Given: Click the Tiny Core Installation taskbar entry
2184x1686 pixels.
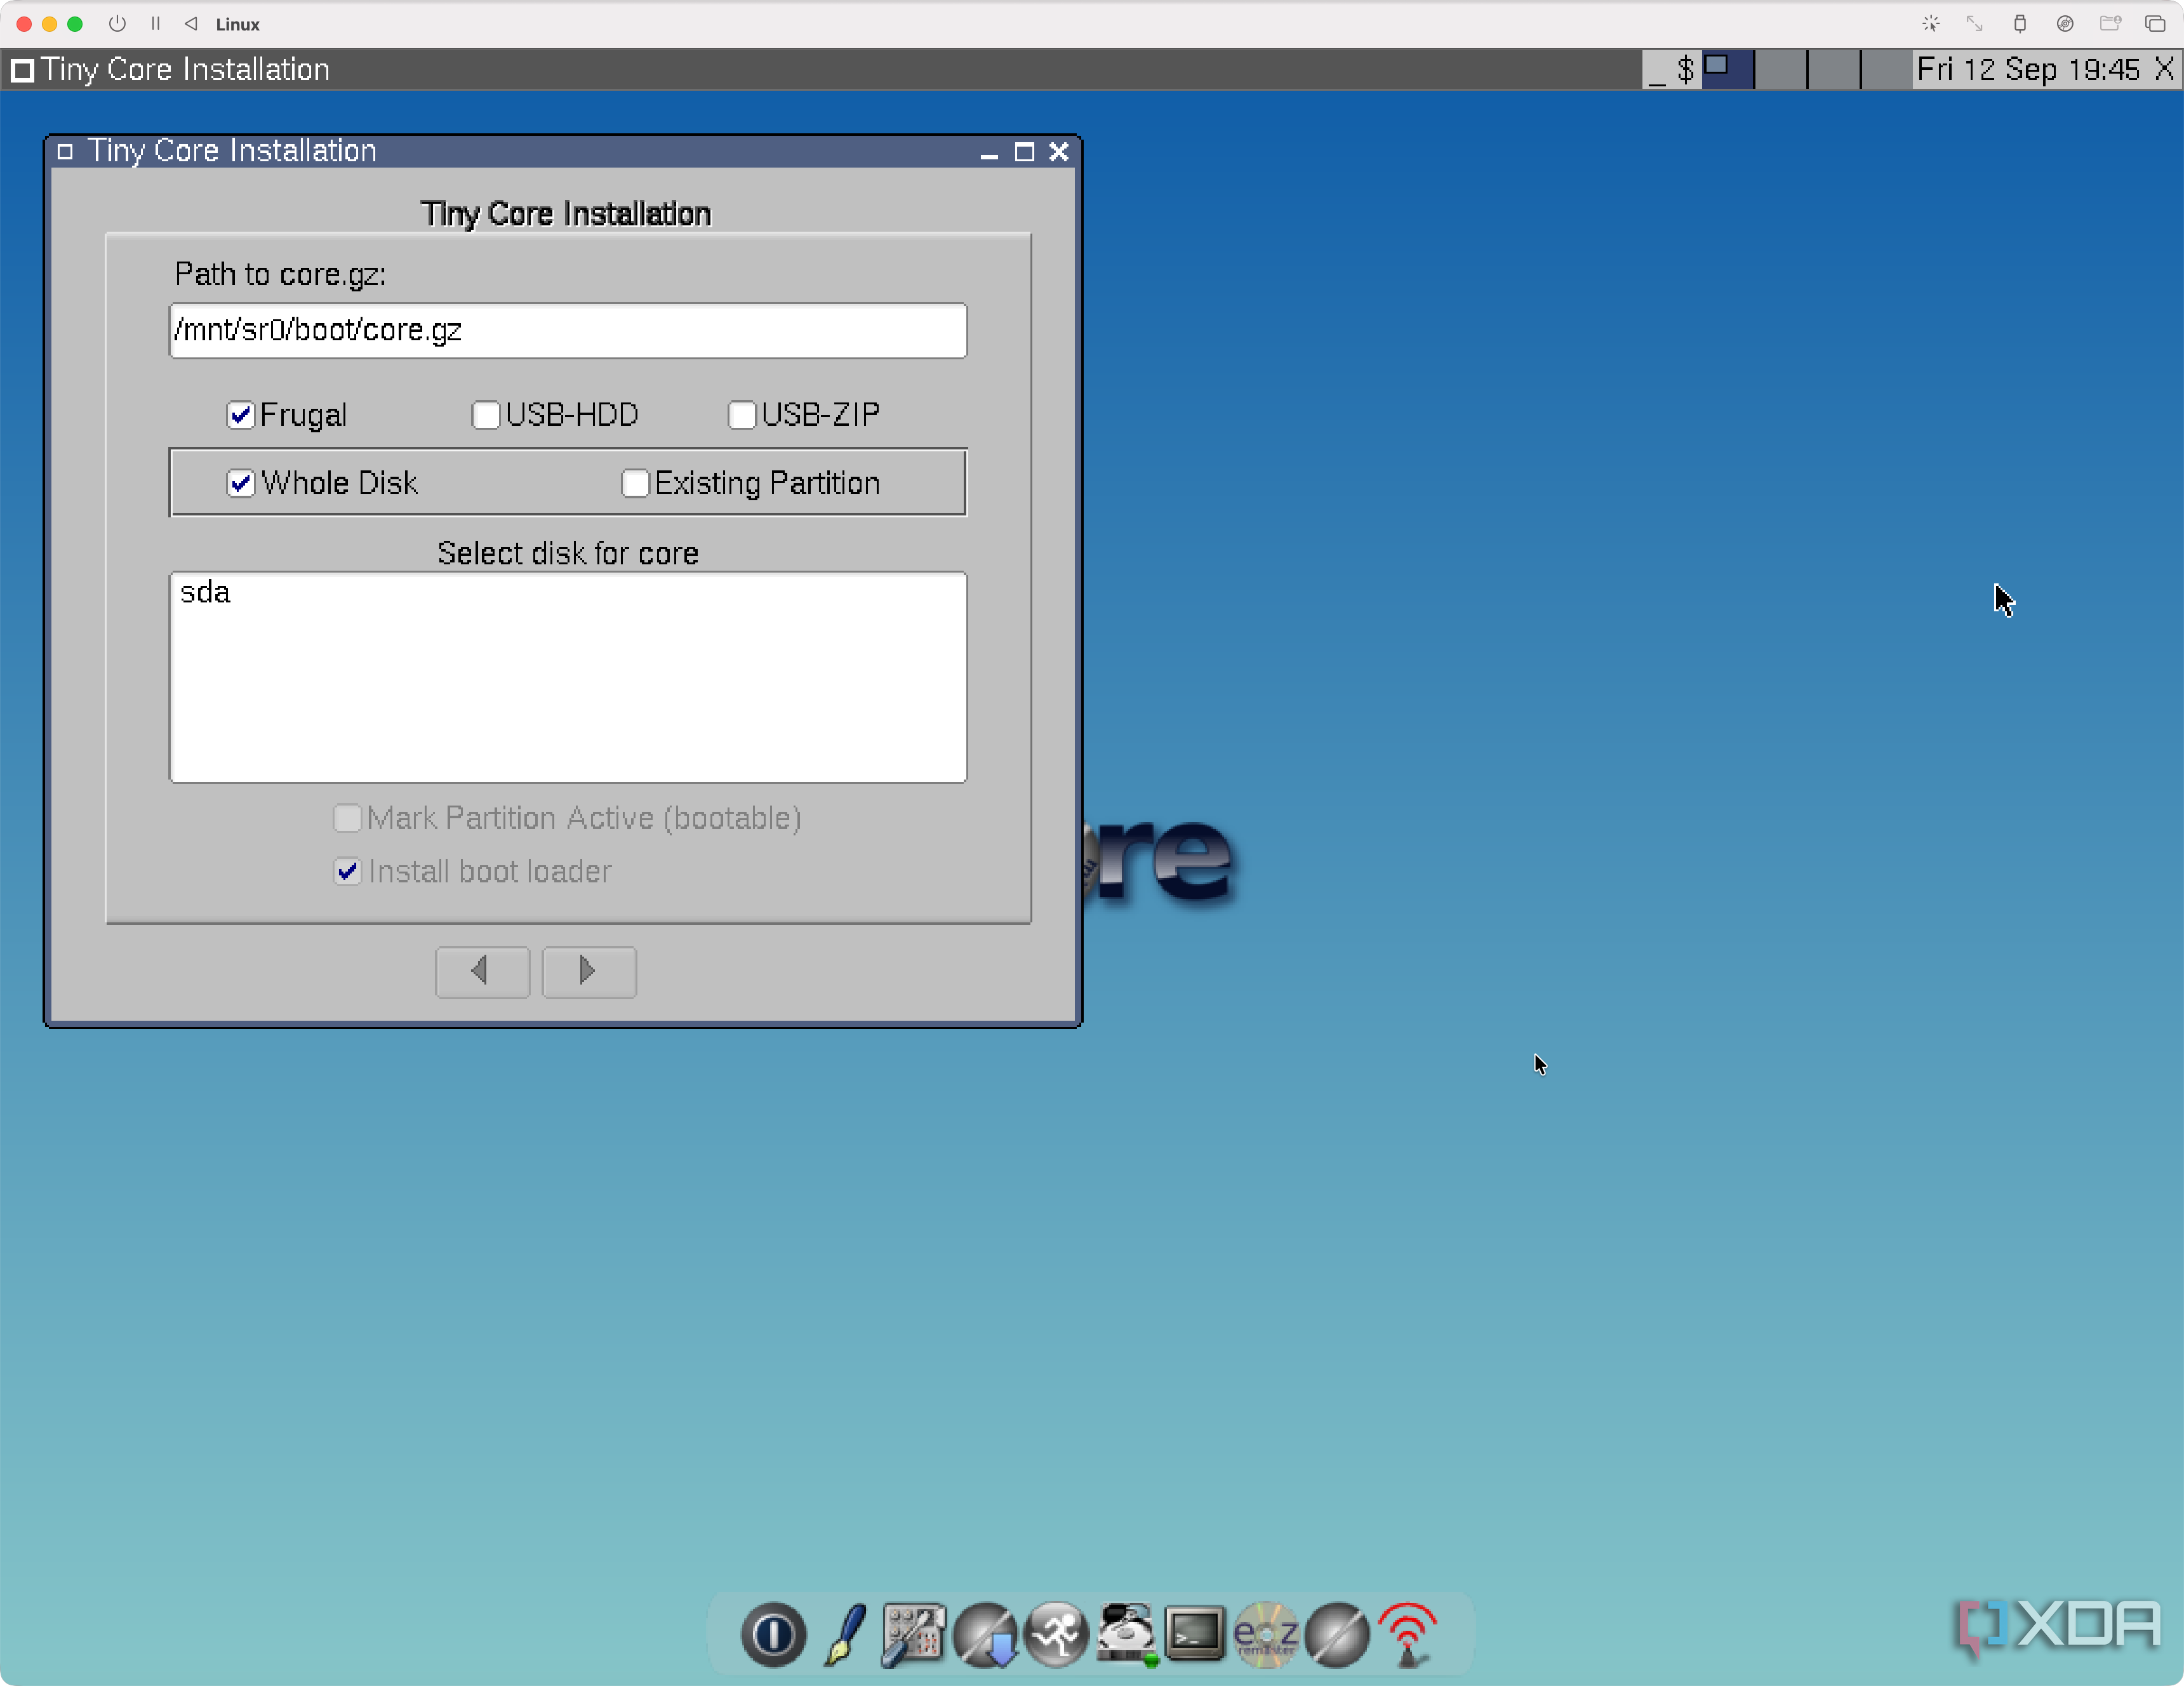Looking at the screenshot, I should click(171, 69).
